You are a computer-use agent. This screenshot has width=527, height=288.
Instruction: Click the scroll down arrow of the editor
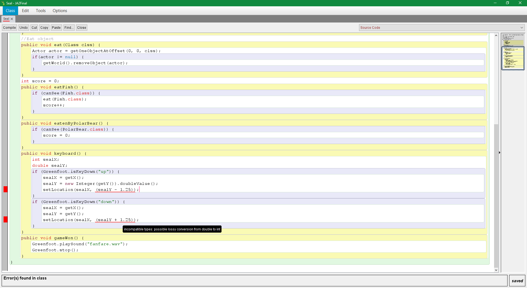496,270
